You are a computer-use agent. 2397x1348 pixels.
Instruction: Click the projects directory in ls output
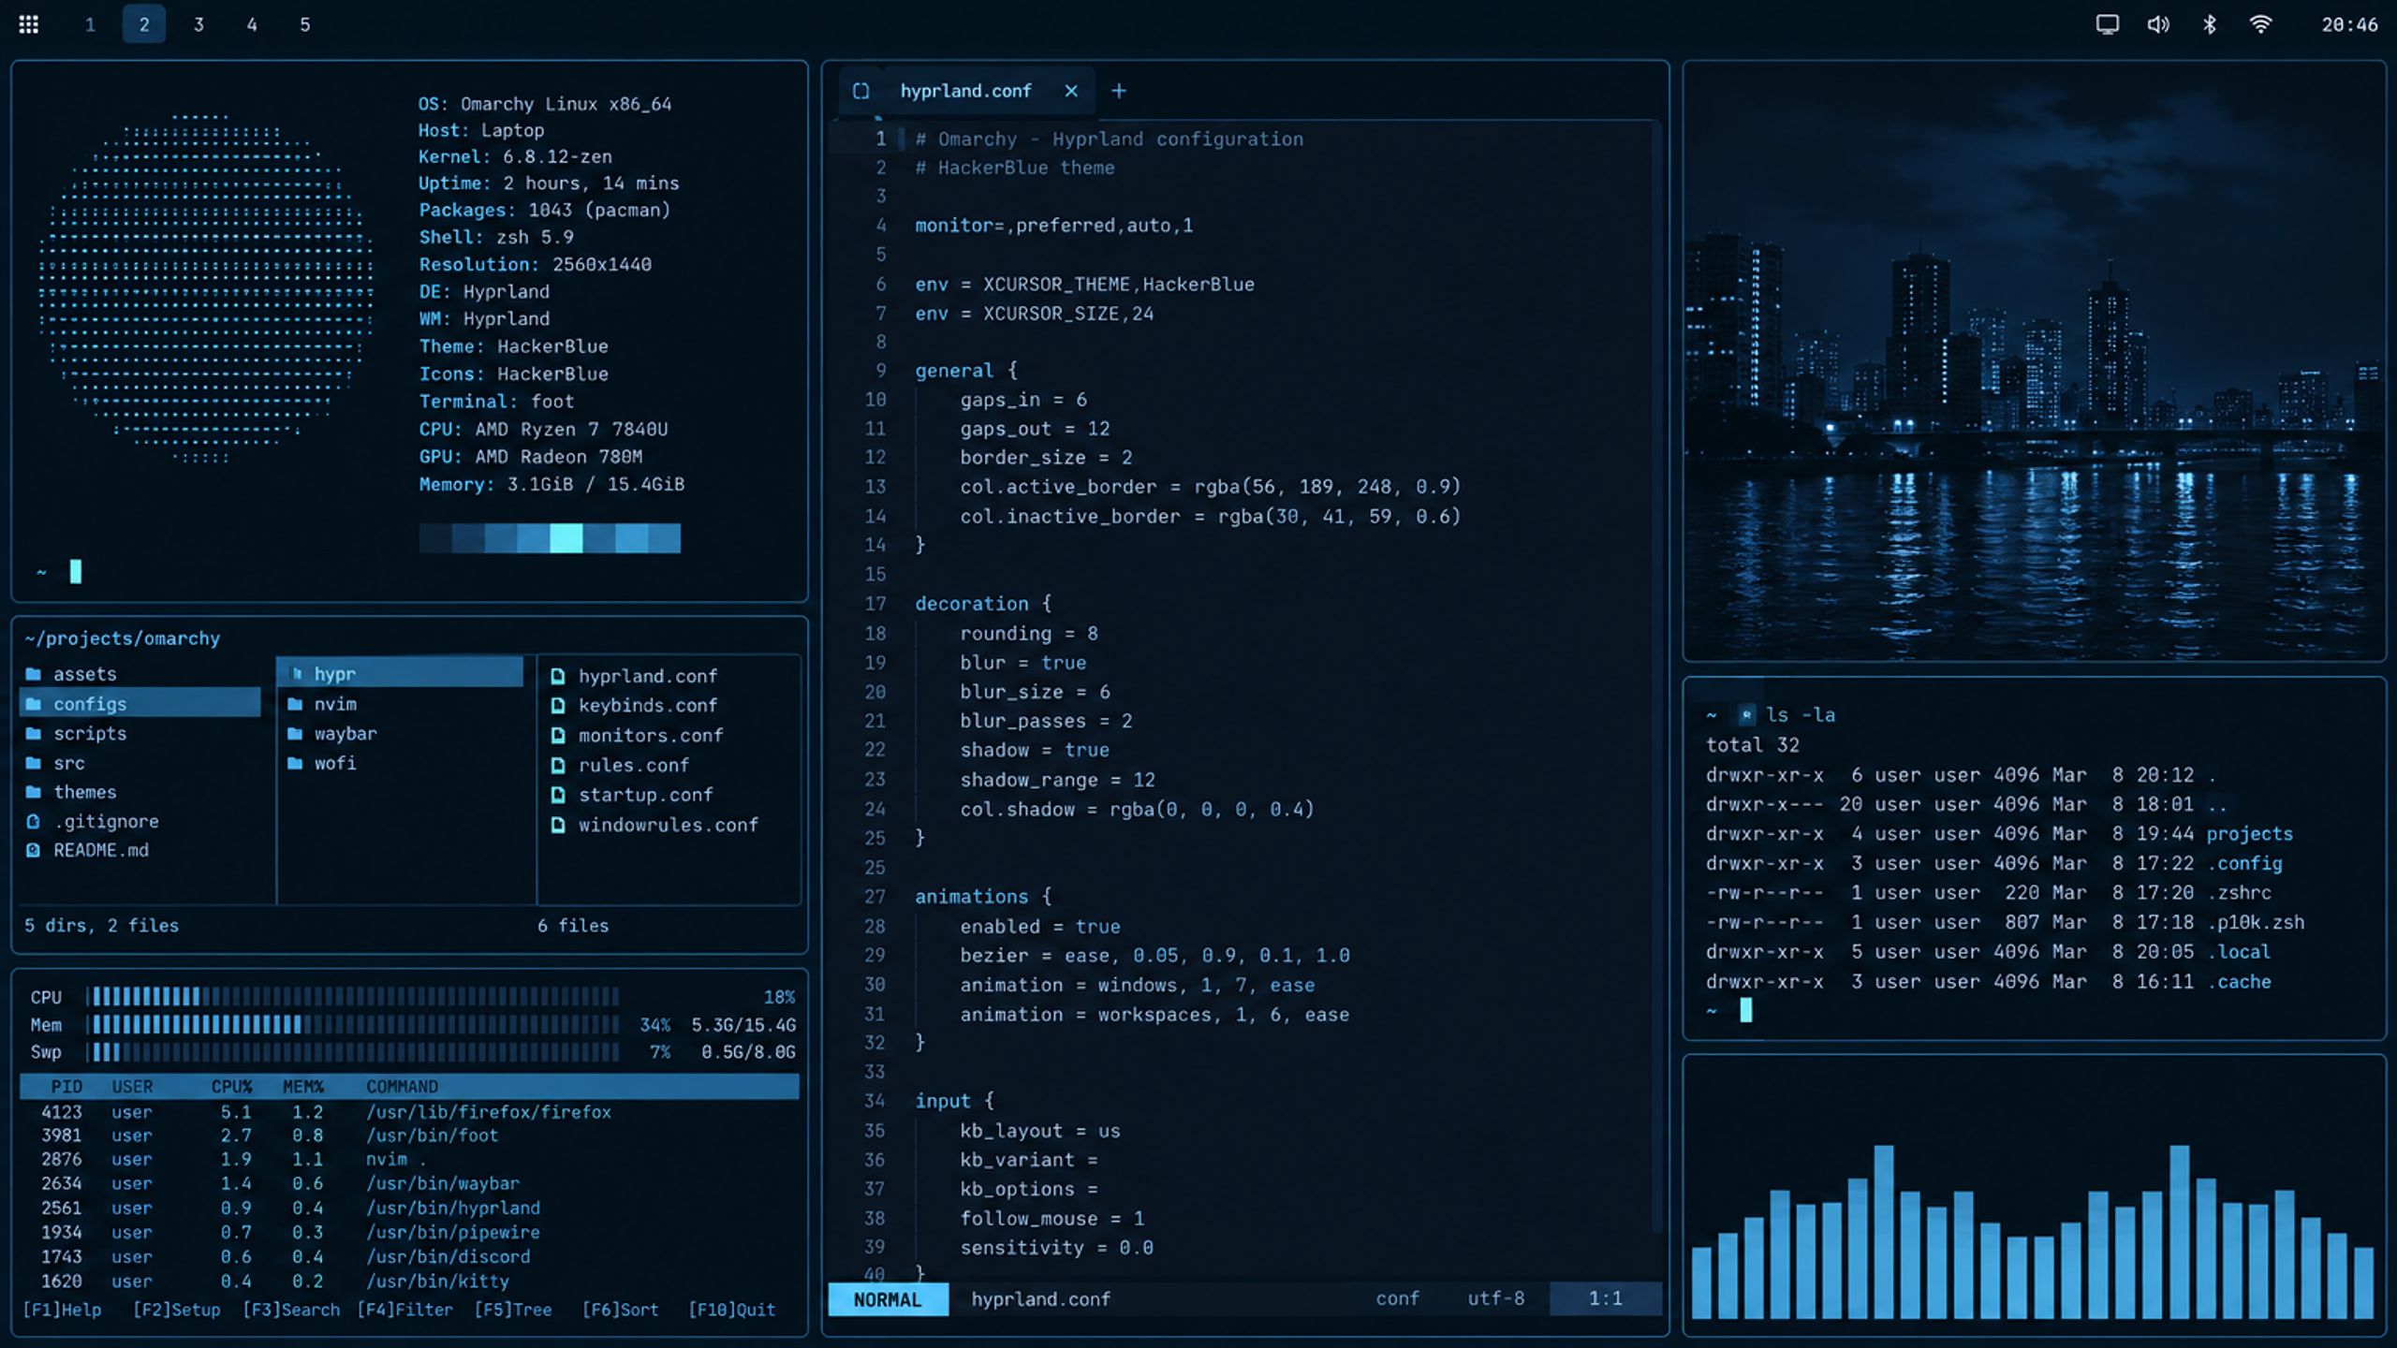pos(2249,833)
